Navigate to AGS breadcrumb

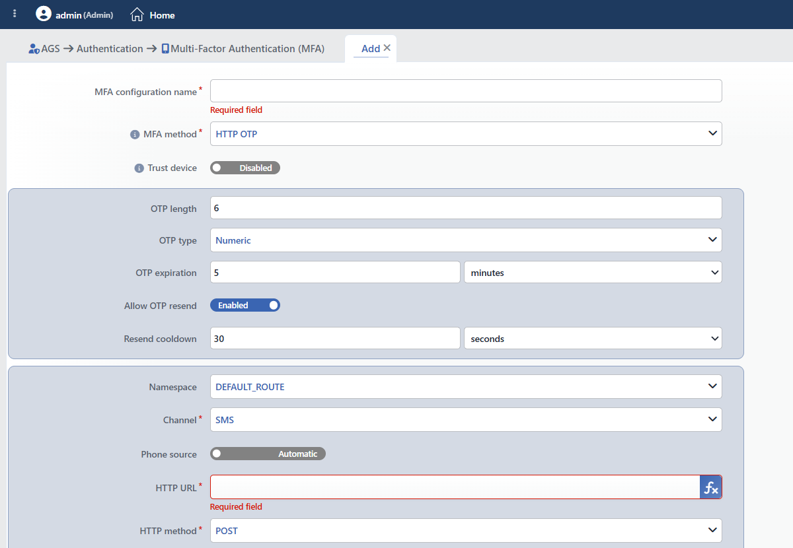click(50, 49)
